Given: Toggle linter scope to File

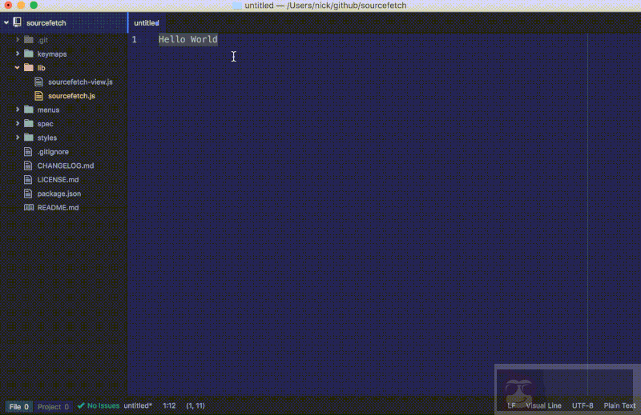Looking at the screenshot, I should point(19,406).
